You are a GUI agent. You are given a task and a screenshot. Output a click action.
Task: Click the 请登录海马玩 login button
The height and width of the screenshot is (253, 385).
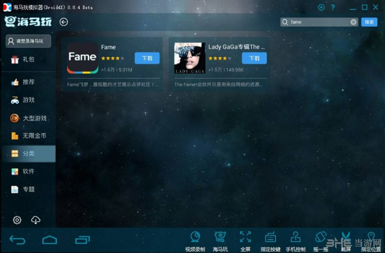click(28, 41)
